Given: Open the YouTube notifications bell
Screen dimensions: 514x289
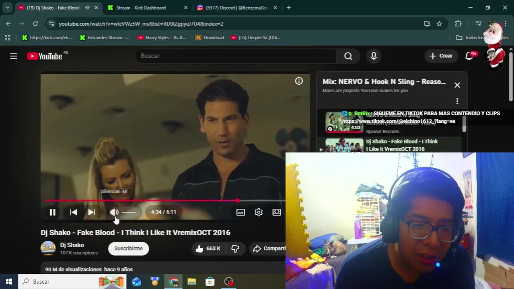Looking at the screenshot, I should point(469,56).
